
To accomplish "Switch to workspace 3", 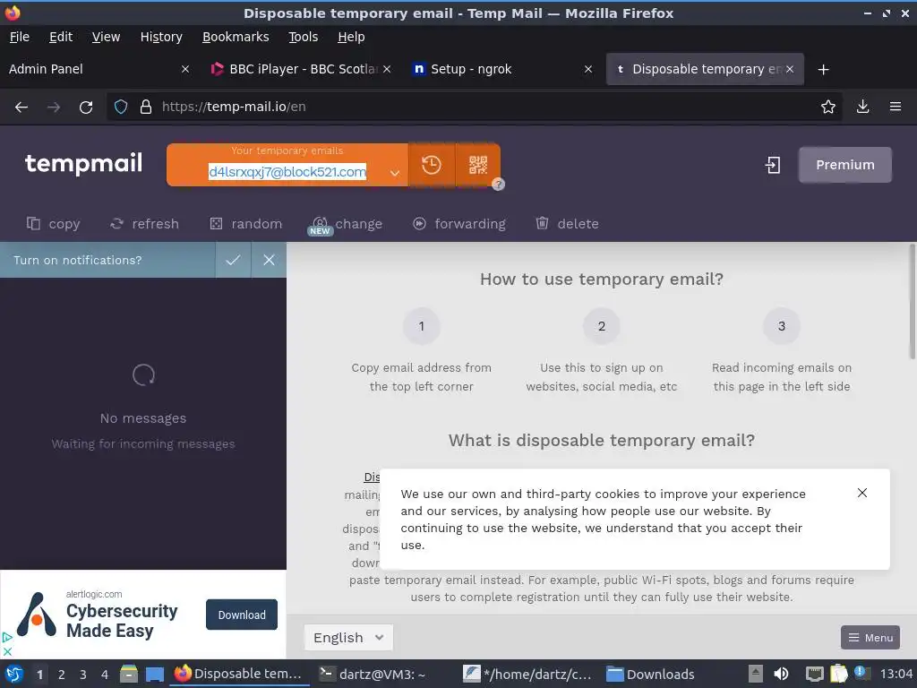I will [83, 674].
